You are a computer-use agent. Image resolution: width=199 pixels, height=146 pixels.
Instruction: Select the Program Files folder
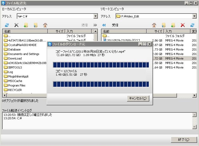16,85
